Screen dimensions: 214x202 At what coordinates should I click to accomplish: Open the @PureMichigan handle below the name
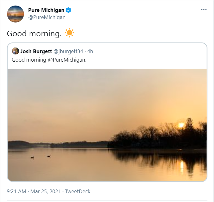(x=47, y=17)
